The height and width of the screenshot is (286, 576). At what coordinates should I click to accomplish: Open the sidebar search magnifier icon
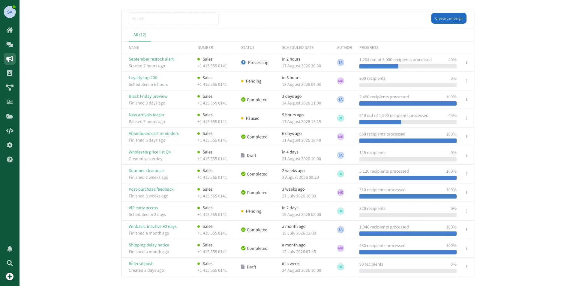pos(10,263)
